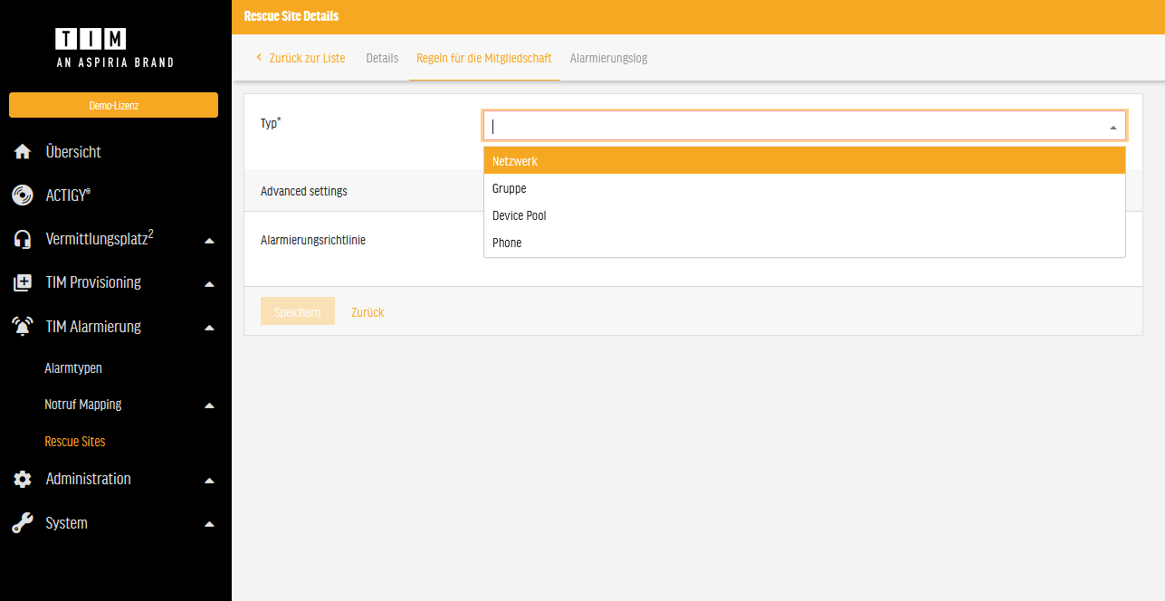Select Netzwerk from the Typ dropdown

pyautogui.click(x=515, y=161)
